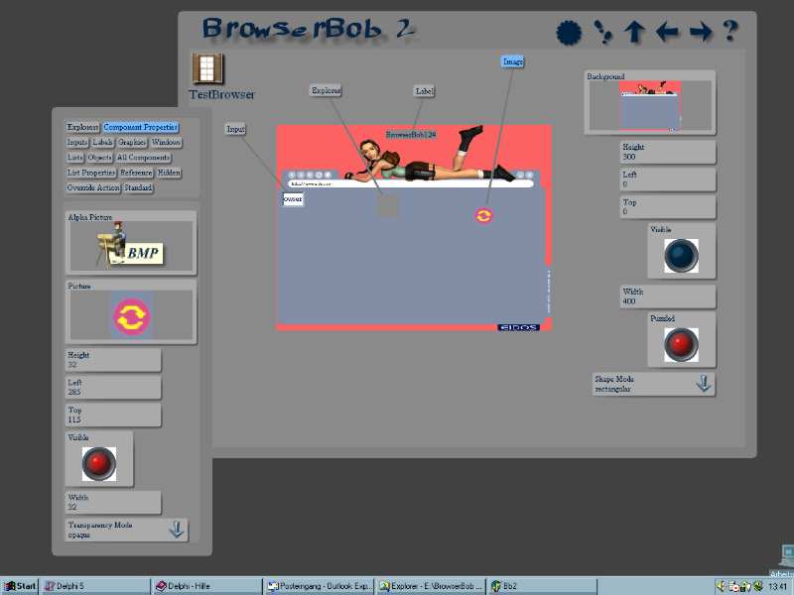Expand the Transparency Mode dropdown arrow
794x595 pixels.
177,530
